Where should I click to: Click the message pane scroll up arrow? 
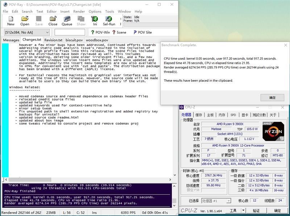(174, 186)
